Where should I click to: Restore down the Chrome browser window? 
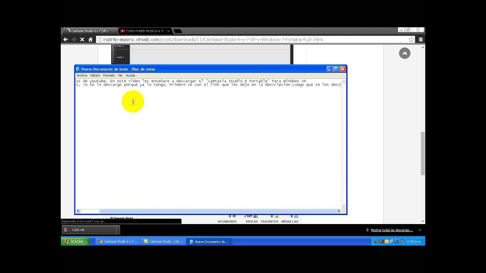(409, 30)
